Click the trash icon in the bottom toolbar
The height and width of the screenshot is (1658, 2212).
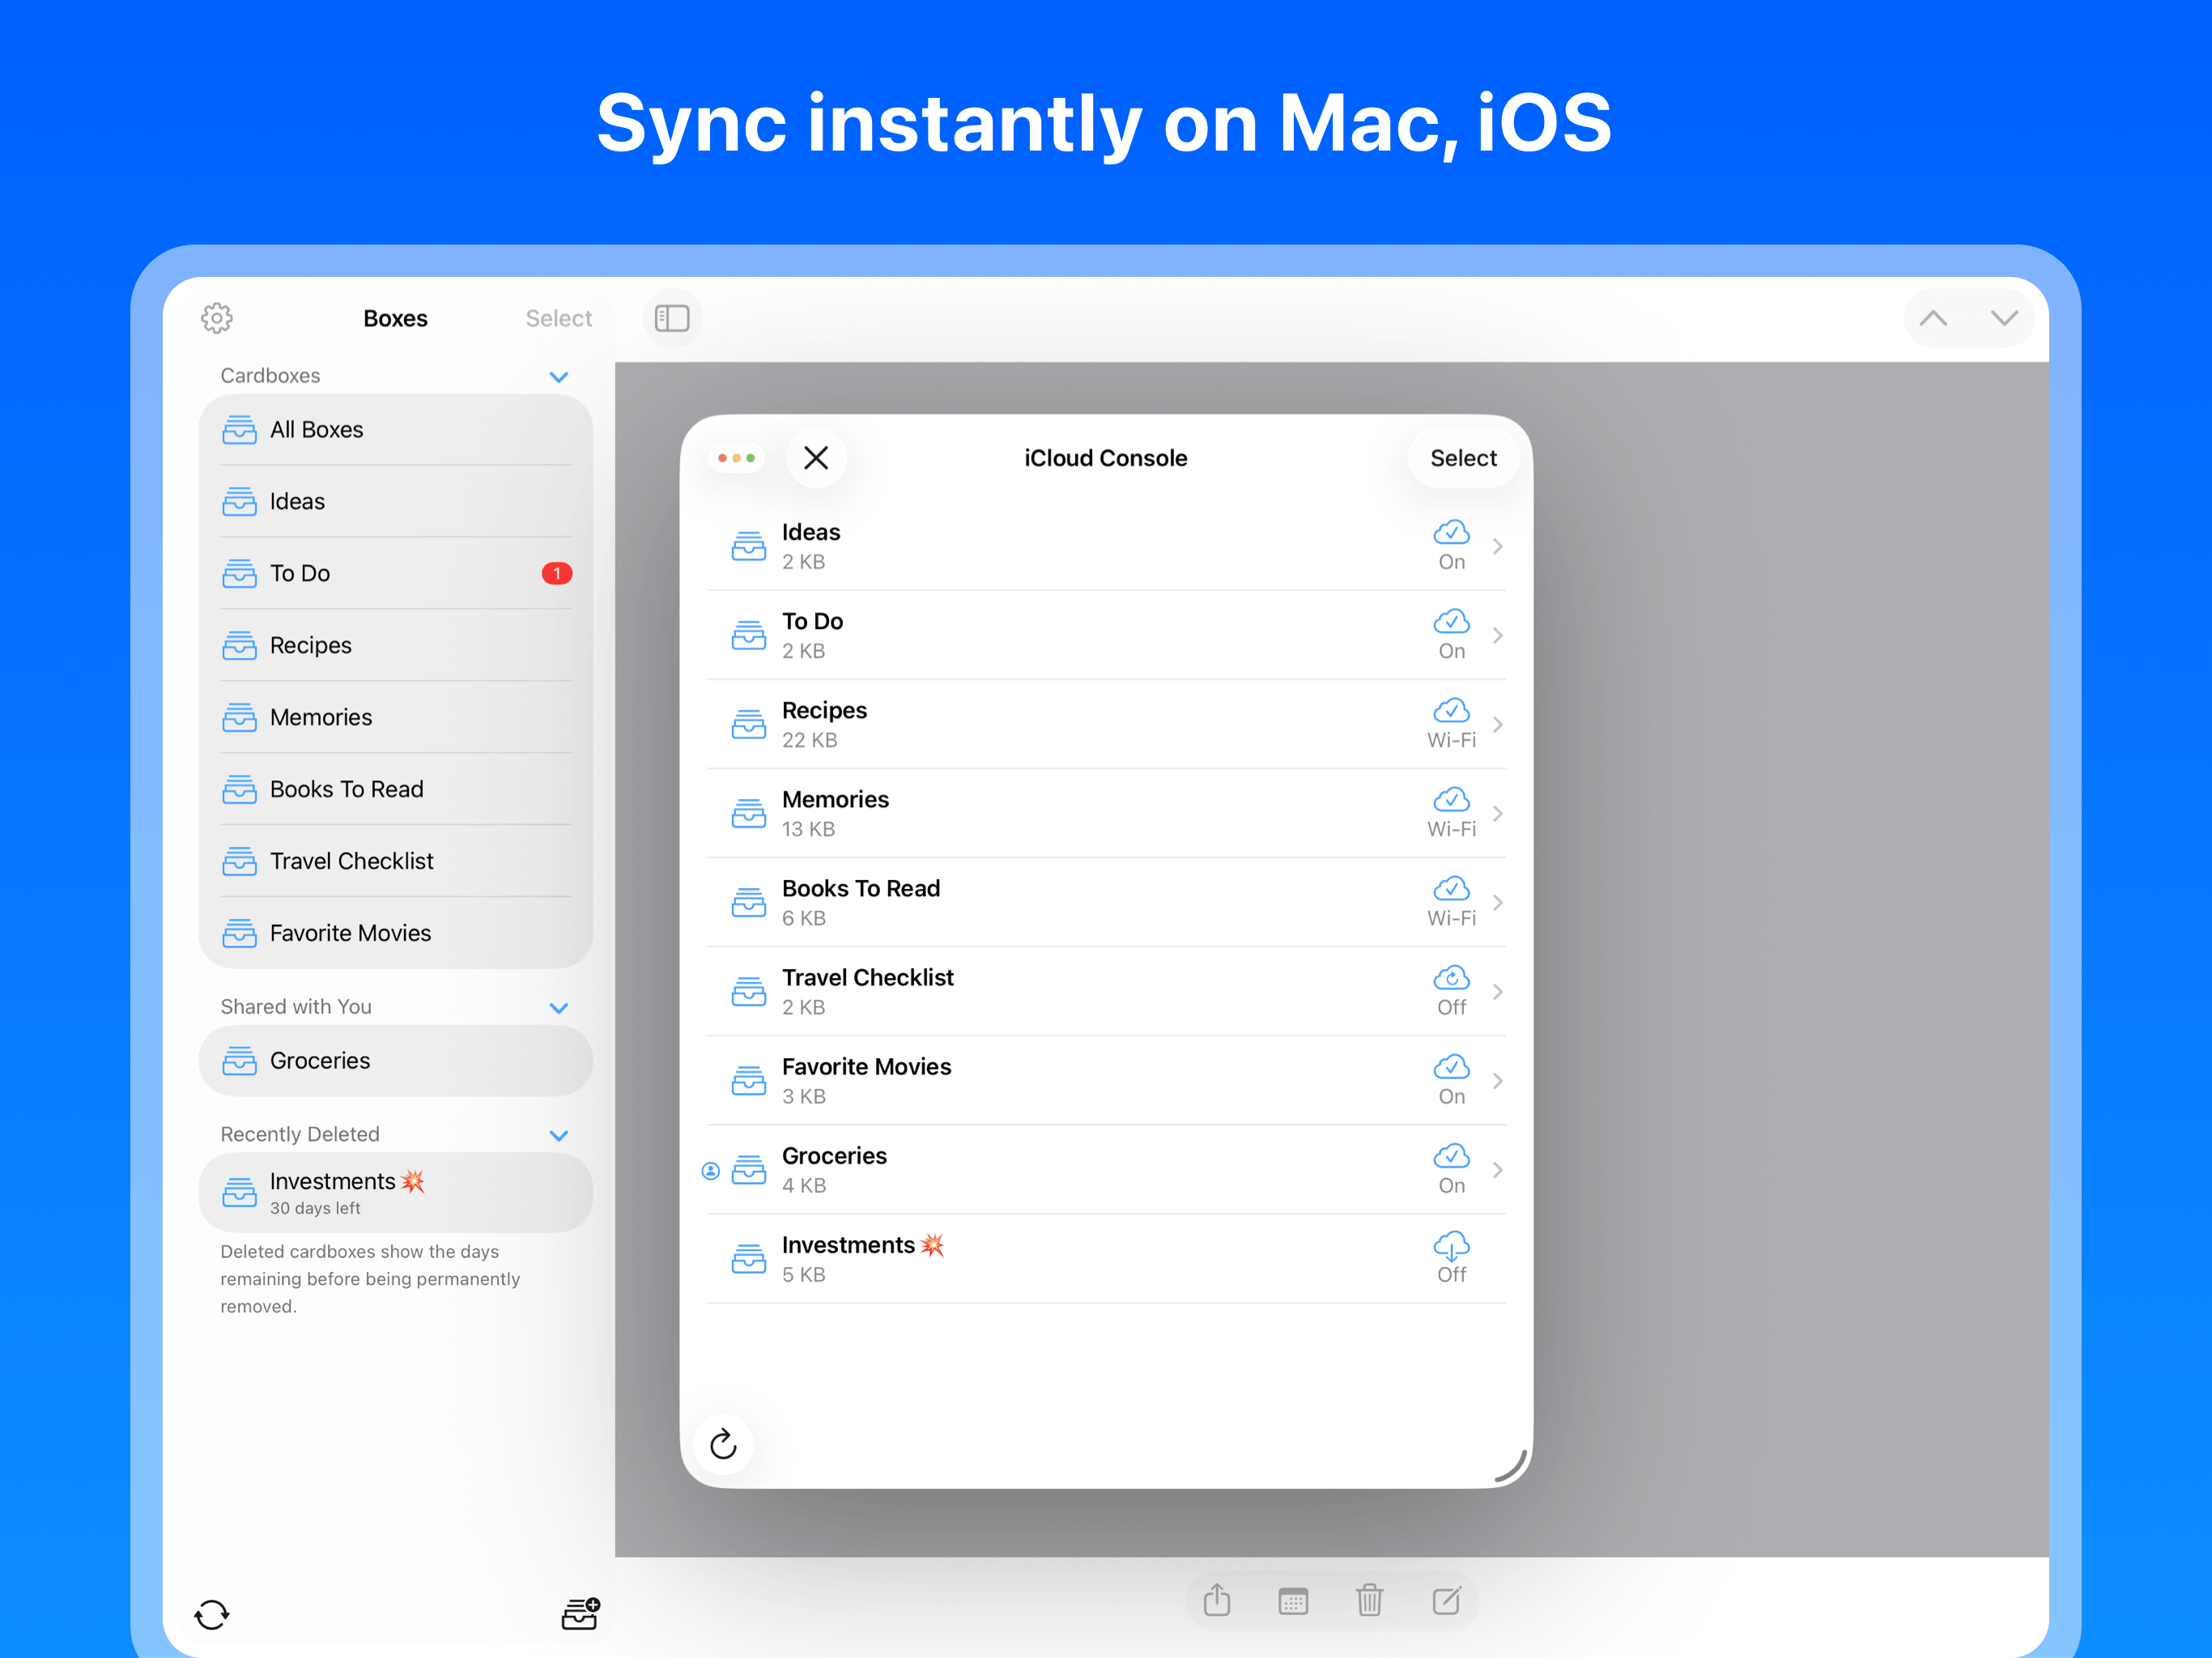coord(1369,1600)
